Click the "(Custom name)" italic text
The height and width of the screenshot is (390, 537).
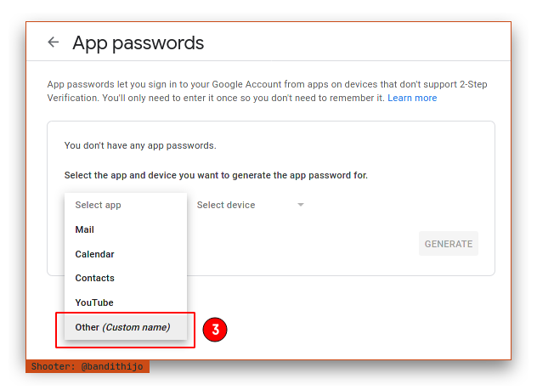pyautogui.click(x=136, y=327)
